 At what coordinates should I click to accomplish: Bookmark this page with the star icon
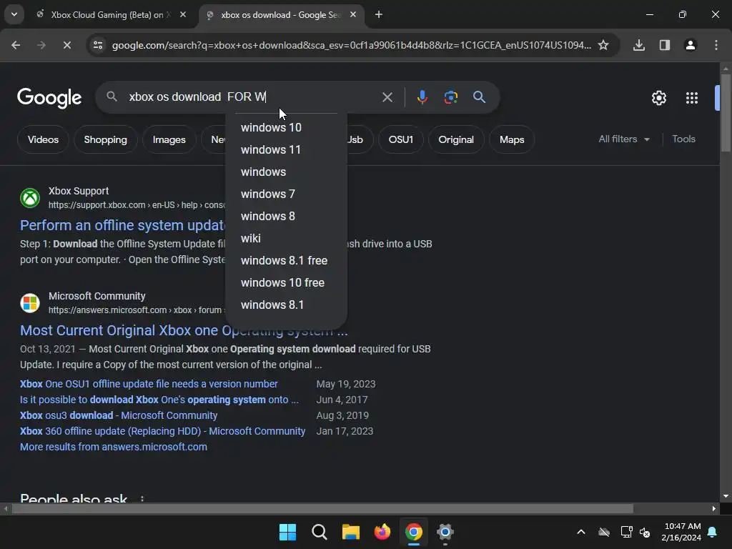(603, 45)
